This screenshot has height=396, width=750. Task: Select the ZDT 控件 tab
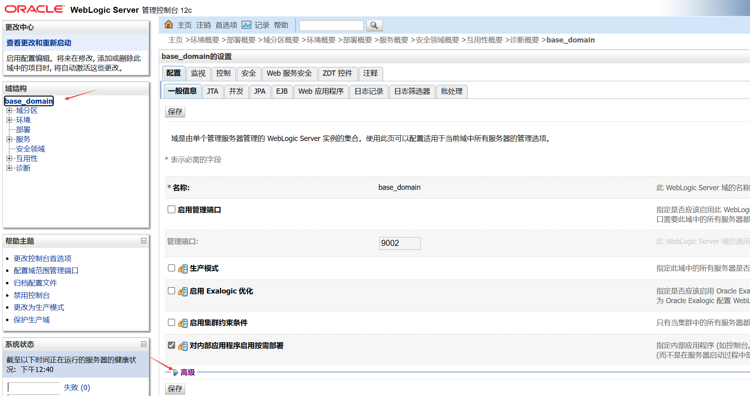[x=338, y=73]
